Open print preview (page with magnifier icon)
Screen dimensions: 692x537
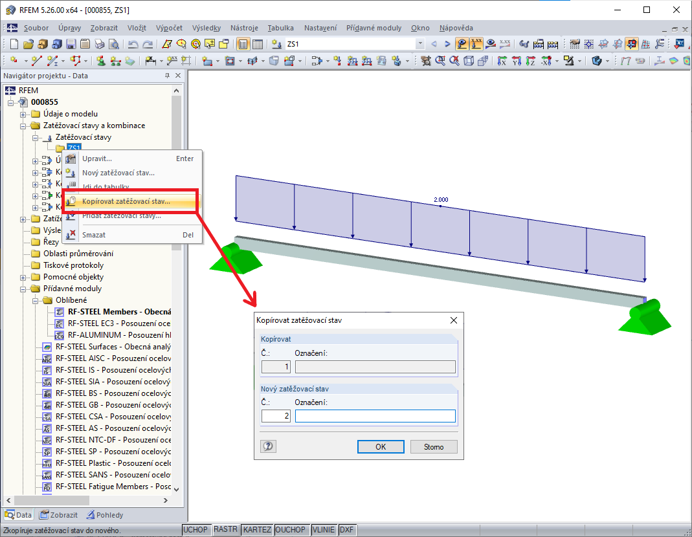[114, 44]
